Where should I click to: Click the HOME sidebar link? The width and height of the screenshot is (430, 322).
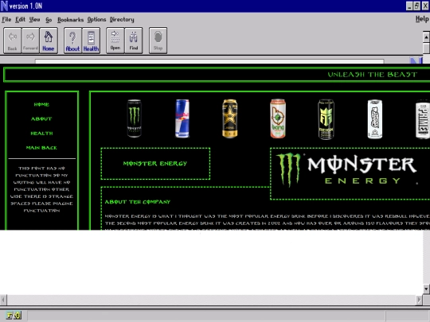41,105
